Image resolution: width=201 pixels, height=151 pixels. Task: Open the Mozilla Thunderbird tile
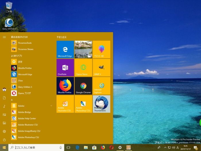point(101,104)
